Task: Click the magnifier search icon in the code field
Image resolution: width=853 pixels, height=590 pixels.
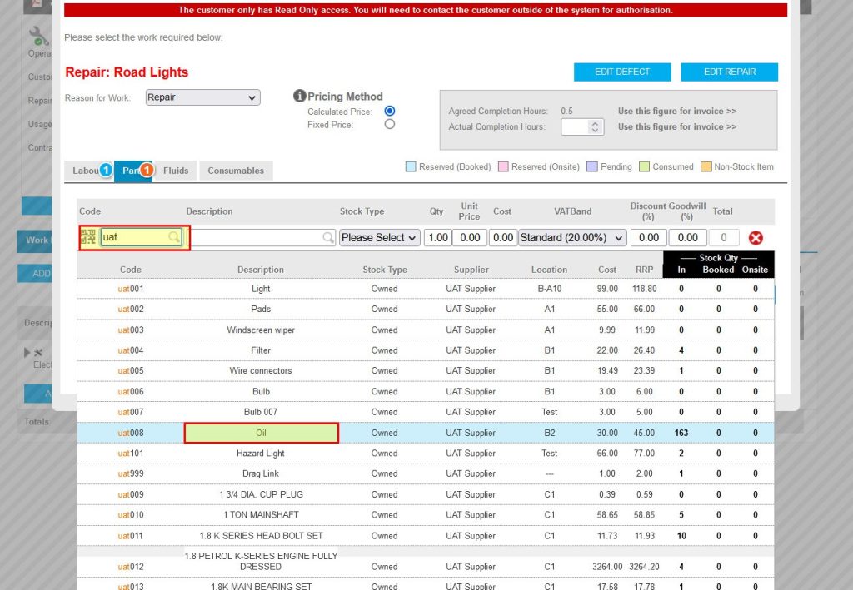Action: click(173, 237)
